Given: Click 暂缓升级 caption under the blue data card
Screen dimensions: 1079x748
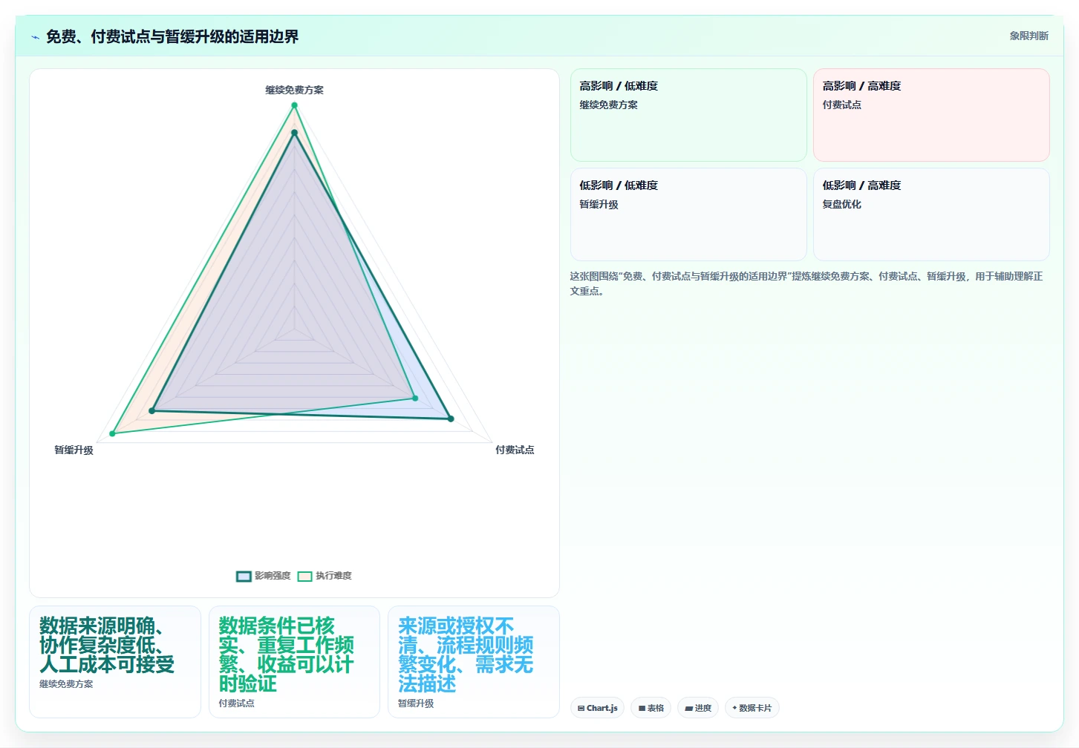Looking at the screenshot, I should coord(416,703).
